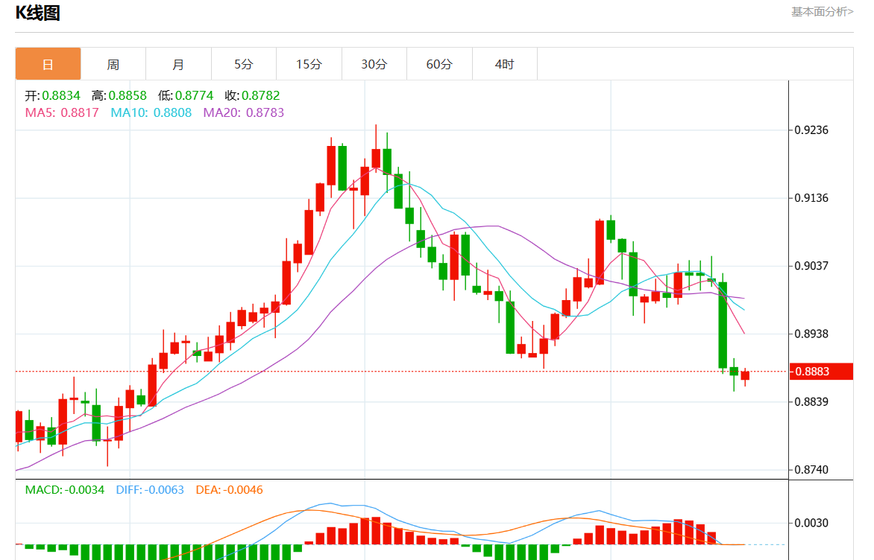
Task: Click the MACD: -0.0034 indicator label
Action: (x=65, y=490)
